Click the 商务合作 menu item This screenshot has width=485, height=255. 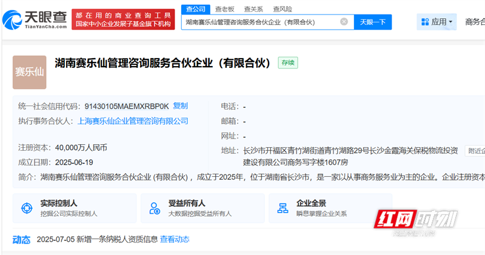click(475, 22)
